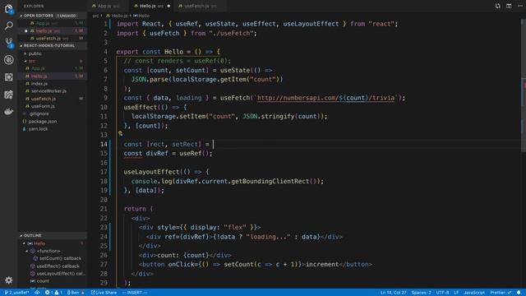The width and height of the screenshot is (526, 296).
Task: Select Hello.js in the src folder
Action: pyautogui.click(x=52, y=76)
